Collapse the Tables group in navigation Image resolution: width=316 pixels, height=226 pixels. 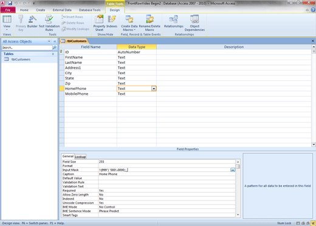(x=53, y=54)
